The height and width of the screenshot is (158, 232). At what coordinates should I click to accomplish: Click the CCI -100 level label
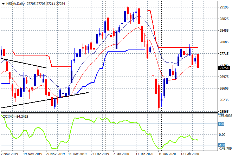(222, 145)
